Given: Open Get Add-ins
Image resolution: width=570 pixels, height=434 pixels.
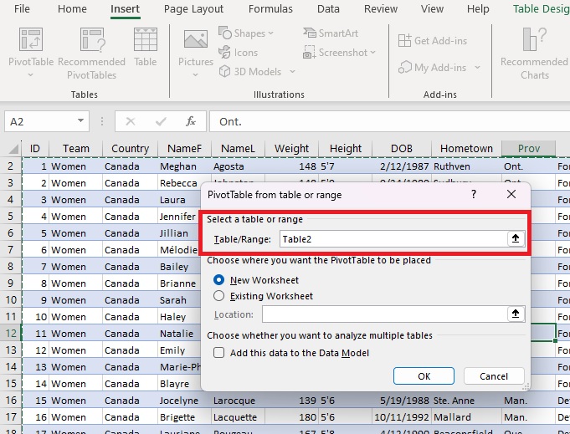Looking at the screenshot, I should tap(433, 41).
